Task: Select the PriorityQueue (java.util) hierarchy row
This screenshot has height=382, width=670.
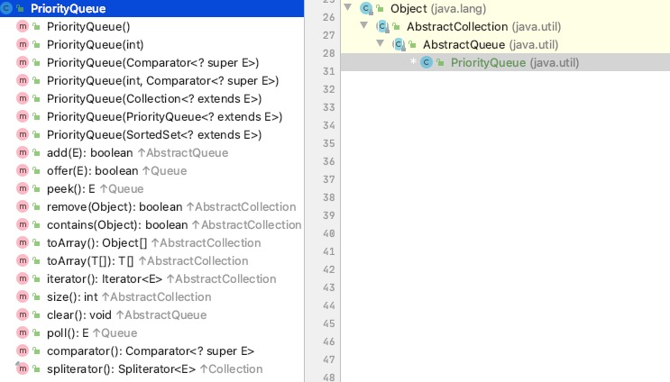Action: tap(514, 62)
